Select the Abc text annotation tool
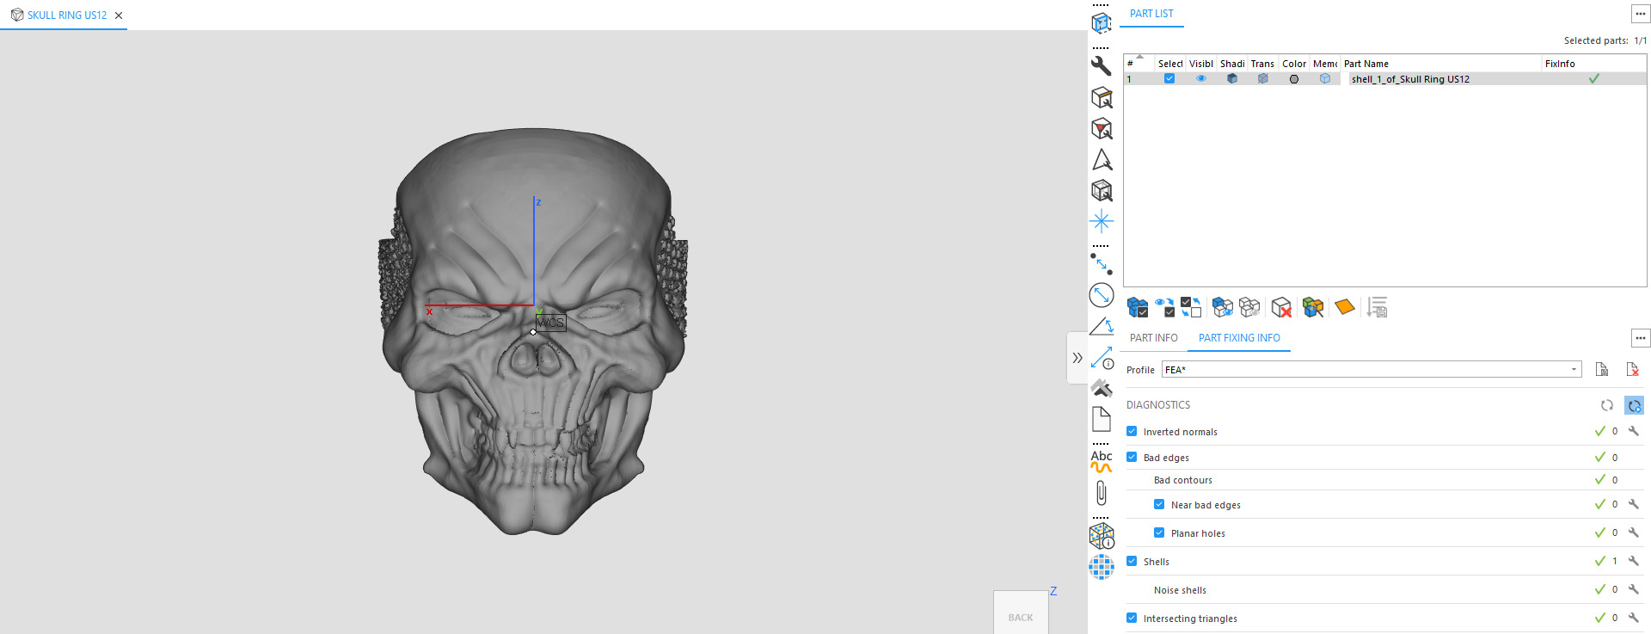The image size is (1651, 634). [x=1102, y=461]
